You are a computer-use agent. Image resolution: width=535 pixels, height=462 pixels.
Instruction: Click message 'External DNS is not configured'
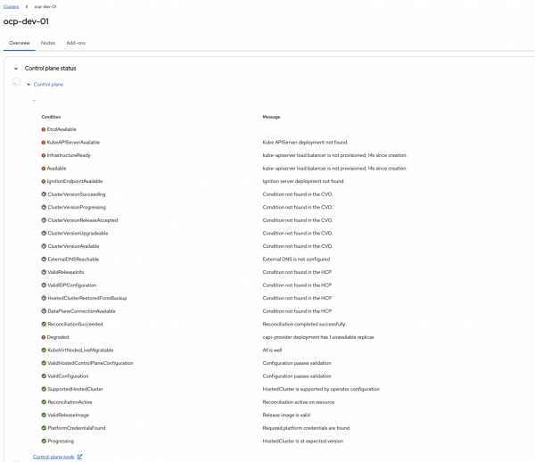coord(296,260)
